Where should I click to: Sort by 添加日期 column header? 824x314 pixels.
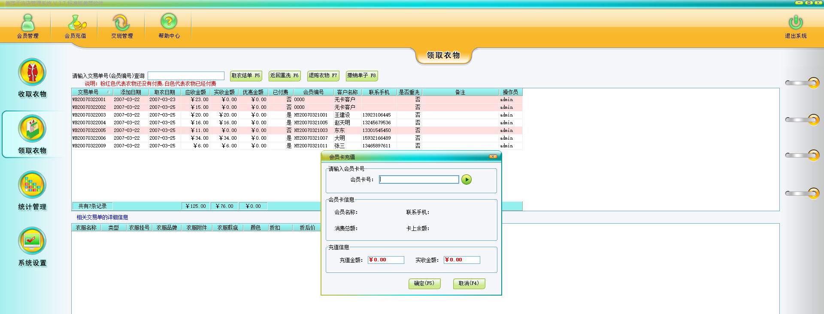tap(130, 92)
